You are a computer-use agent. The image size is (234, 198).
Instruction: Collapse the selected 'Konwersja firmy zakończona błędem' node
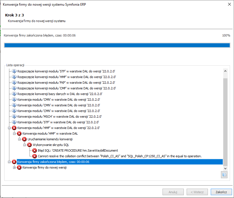tap(9, 162)
